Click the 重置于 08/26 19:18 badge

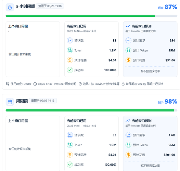(x=50, y=6)
